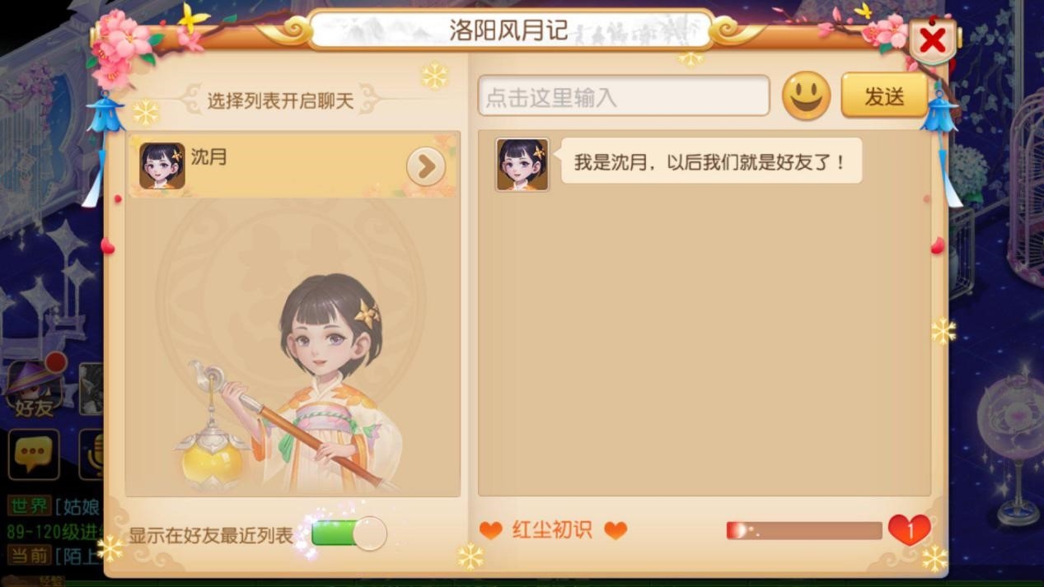The image size is (1044, 587).
Task: Open the 好友 friends icon
Action: click(35, 387)
